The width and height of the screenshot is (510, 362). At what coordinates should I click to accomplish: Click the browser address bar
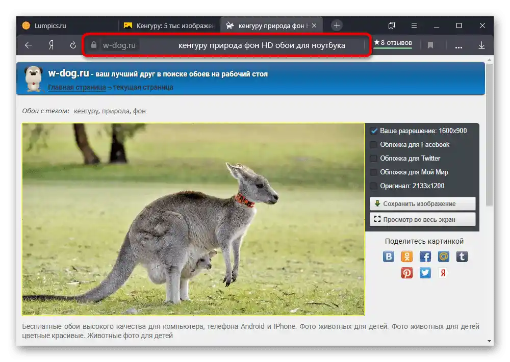pyautogui.click(x=229, y=45)
